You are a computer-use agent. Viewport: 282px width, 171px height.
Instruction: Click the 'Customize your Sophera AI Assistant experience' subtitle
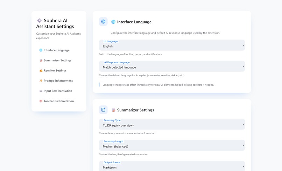(58, 36)
